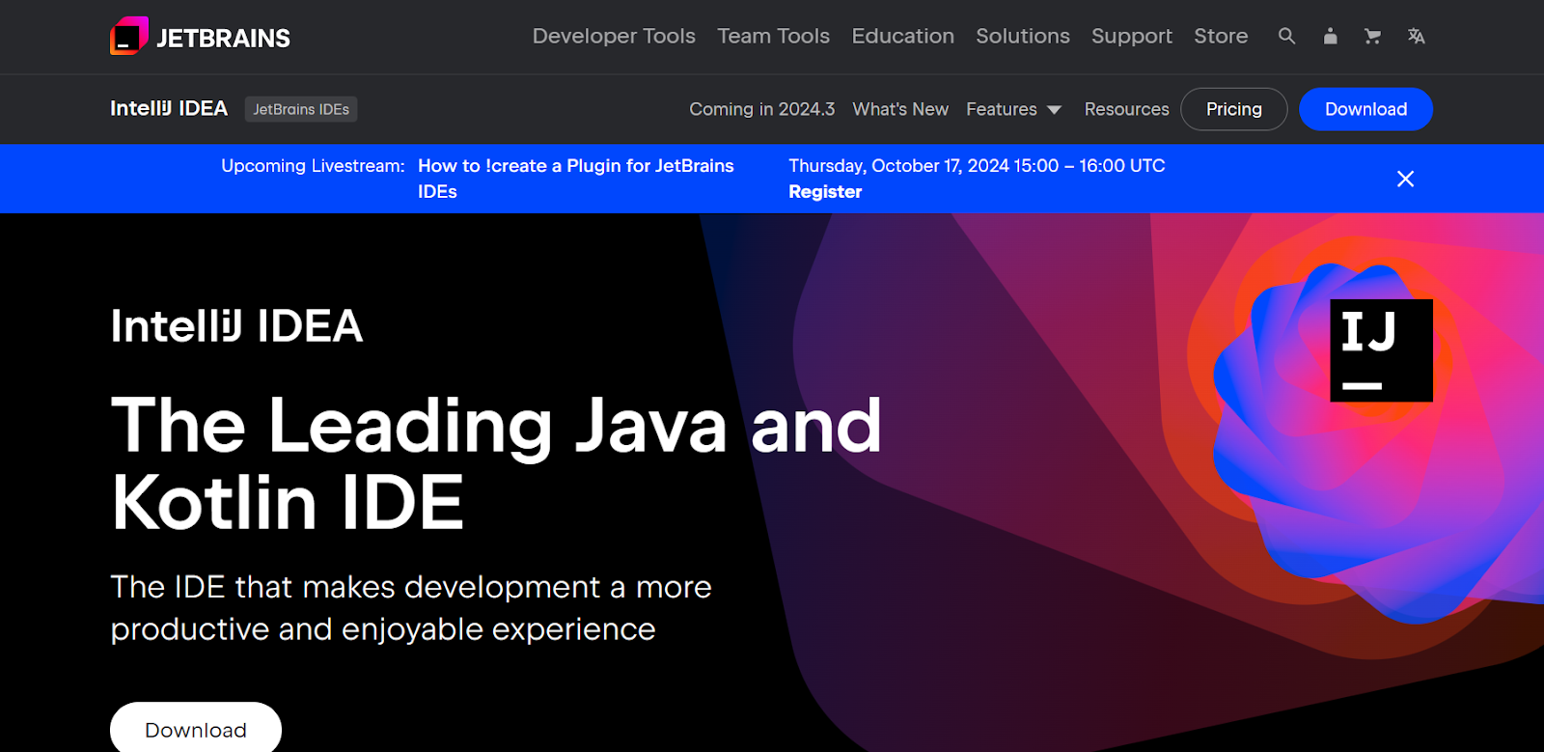Open Coming in 2024.3 page
Viewport: 1544px width, 752px height.
(761, 109)
